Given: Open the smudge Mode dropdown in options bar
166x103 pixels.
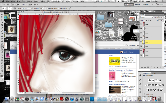Looking at the screenshot, I should point(27,8).
